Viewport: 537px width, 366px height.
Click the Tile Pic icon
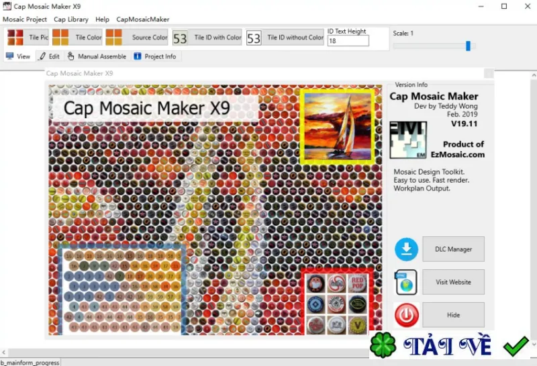pos(15,38)
